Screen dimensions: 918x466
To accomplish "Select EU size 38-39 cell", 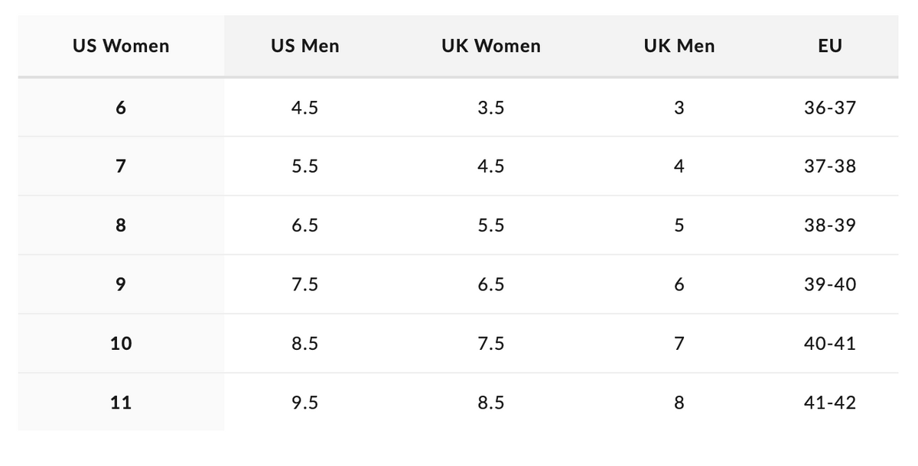I will [x=830, y=225].
